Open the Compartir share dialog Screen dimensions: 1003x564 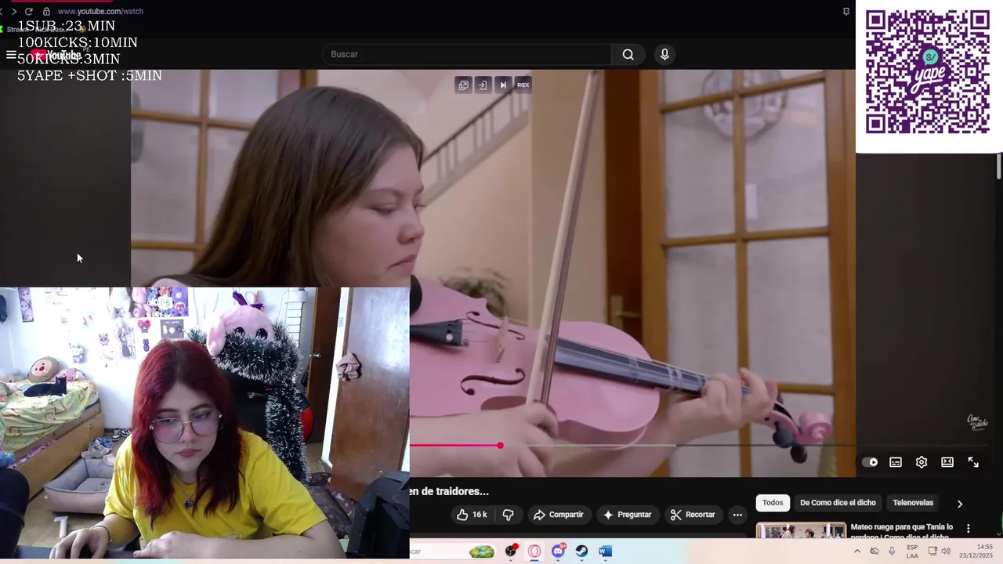(x=558, y=515)
